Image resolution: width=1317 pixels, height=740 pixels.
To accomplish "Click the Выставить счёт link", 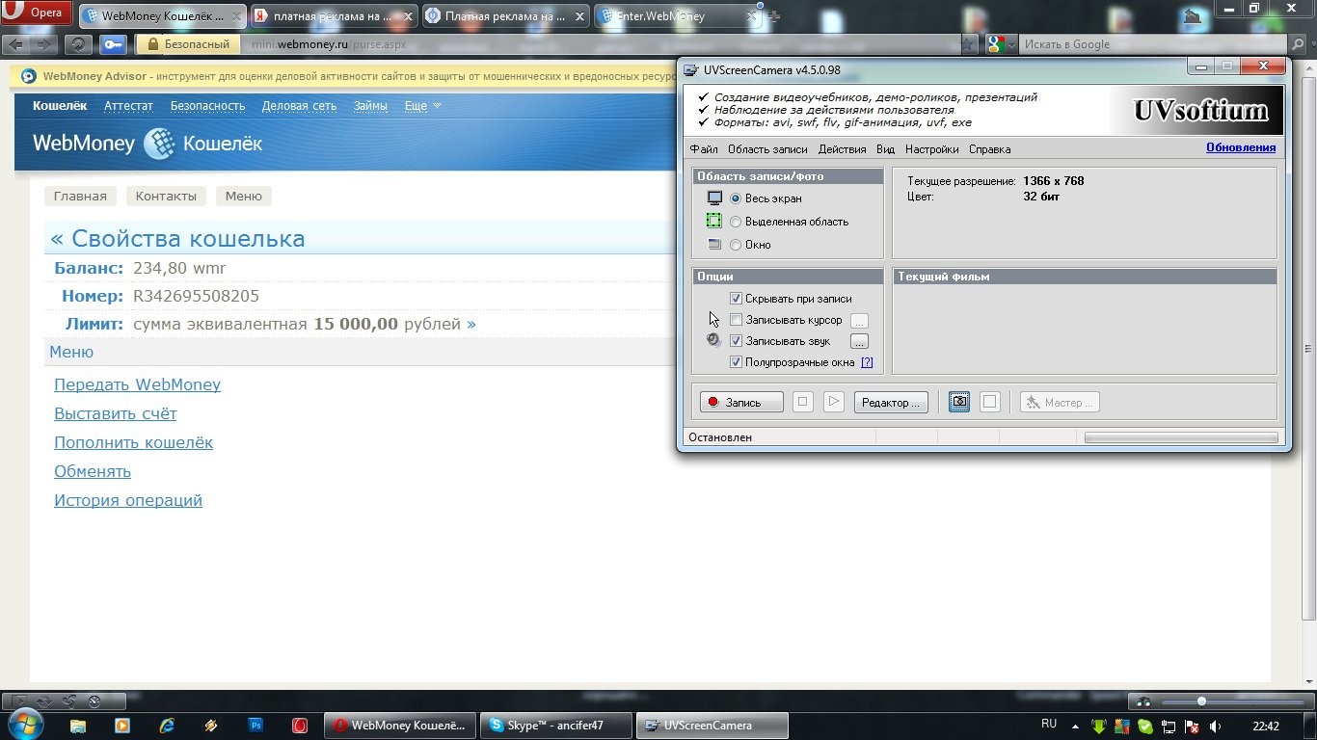I will coord(116,413).
